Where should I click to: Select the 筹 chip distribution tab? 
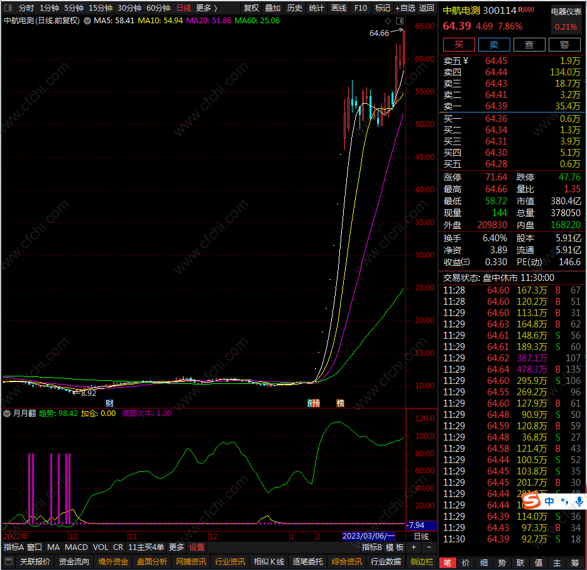pos(575,562)
